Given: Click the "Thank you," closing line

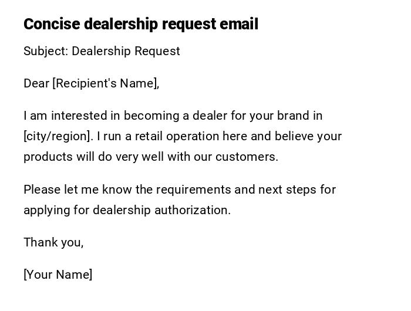Looking at the screenshot, I should 53,242.
